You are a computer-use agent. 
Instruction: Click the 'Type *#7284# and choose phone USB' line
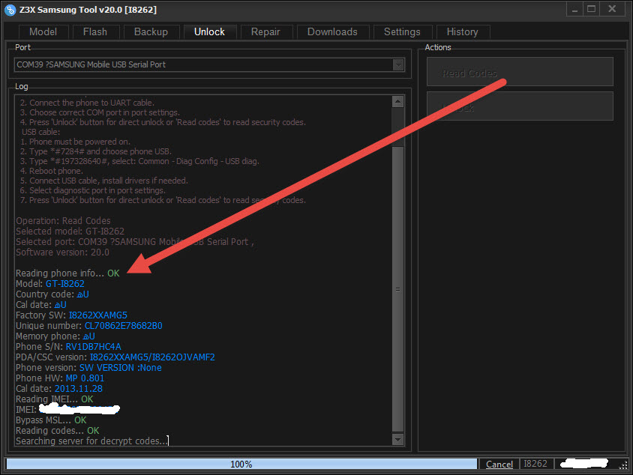click(96, 151)
